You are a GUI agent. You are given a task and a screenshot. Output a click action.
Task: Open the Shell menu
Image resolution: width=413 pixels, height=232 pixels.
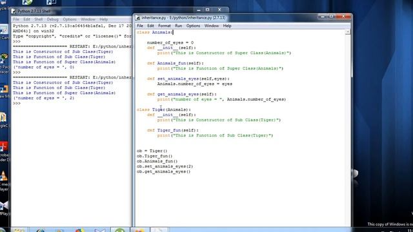point(39,19)
